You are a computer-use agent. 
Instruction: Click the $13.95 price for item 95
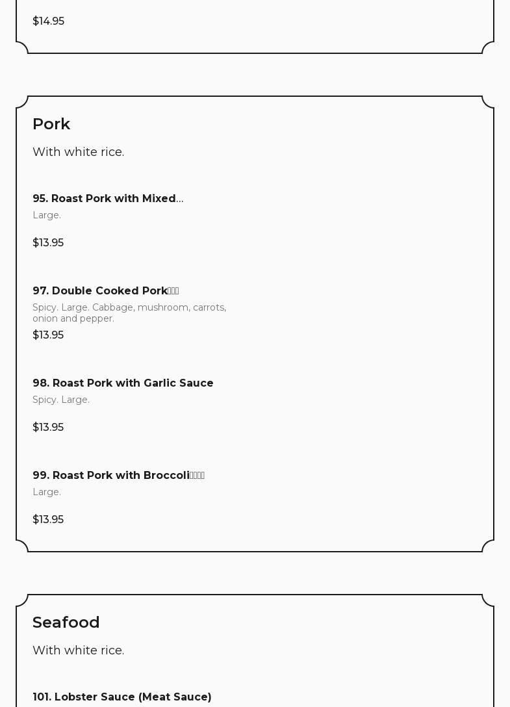[48, 243]
